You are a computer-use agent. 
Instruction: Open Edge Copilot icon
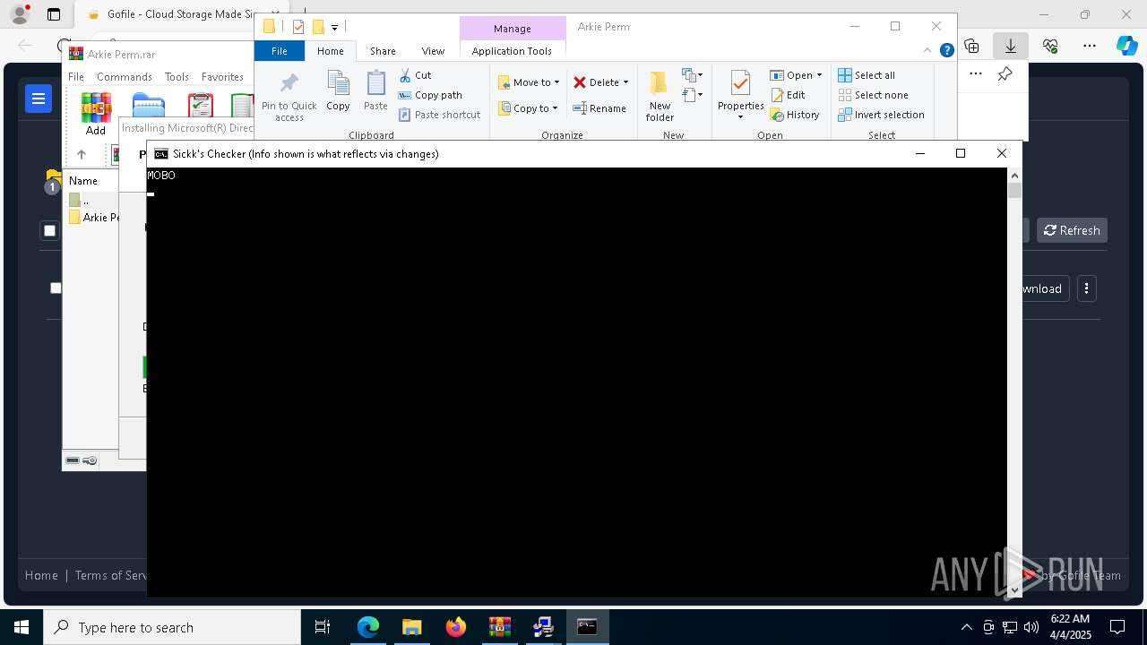click(1126, 46)
